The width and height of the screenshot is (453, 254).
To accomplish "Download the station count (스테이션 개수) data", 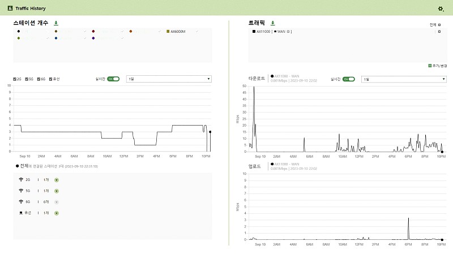I will (55, 23).
